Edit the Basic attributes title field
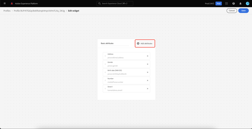The width and height of the screenshot is (252, 129). [115, 43]
